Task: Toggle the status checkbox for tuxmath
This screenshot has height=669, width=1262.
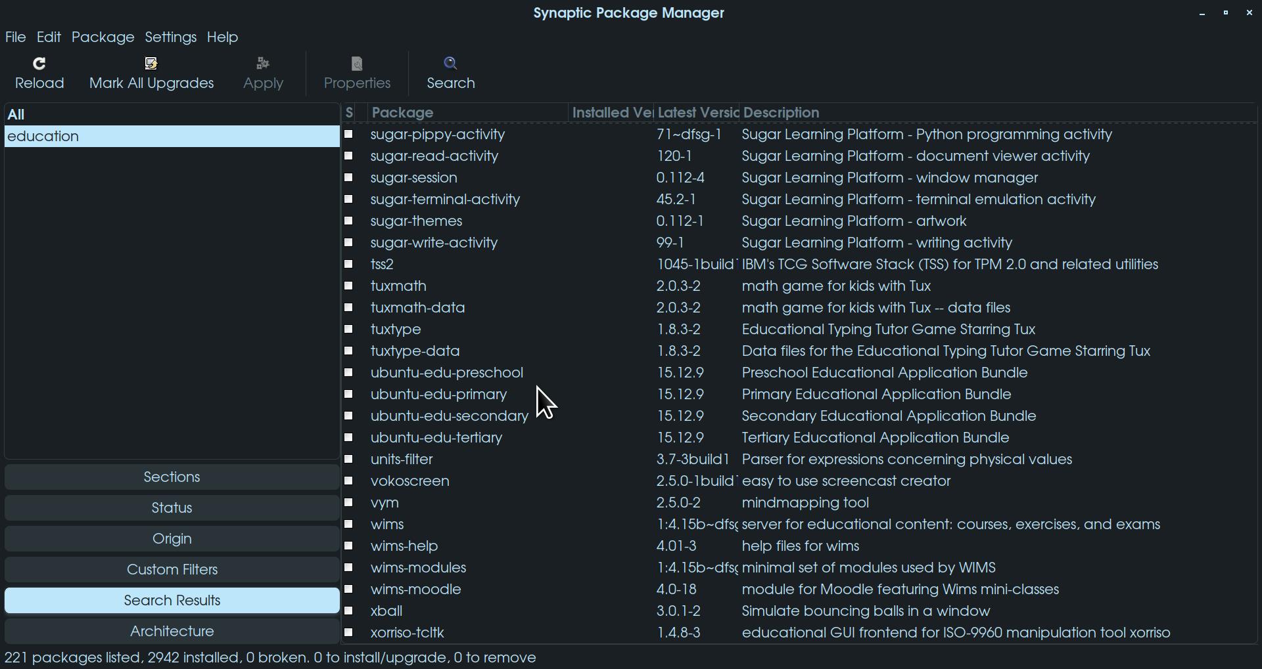Action: point(349,286)
